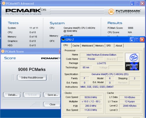This screenshot has height=118, width=146.
Task: Click the CPU Score 'N/A' value
Action: [x=130, y=32]
